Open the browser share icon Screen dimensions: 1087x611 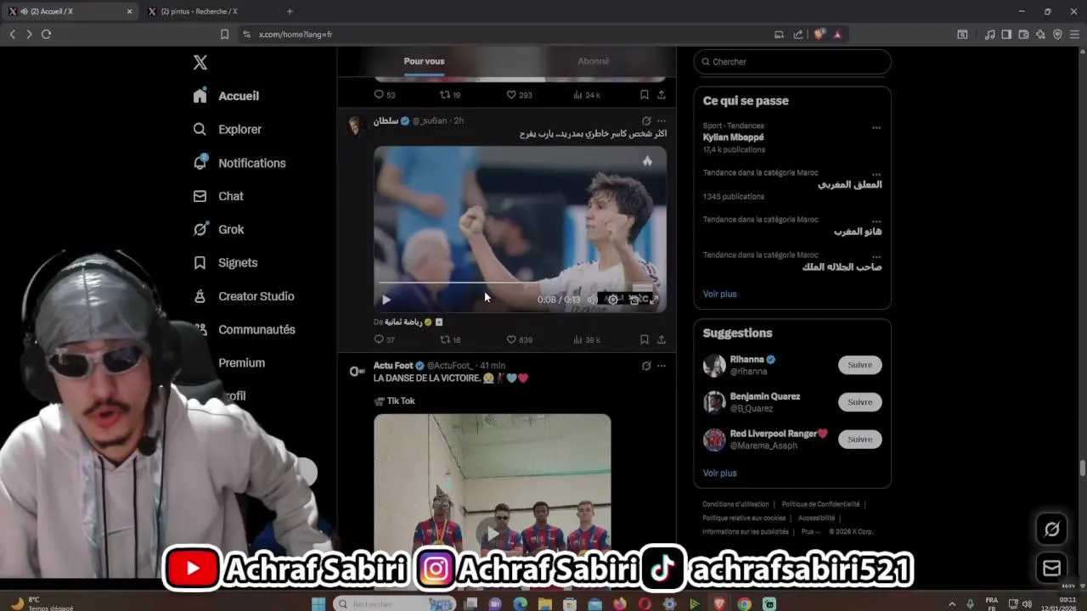pos(798,35)
